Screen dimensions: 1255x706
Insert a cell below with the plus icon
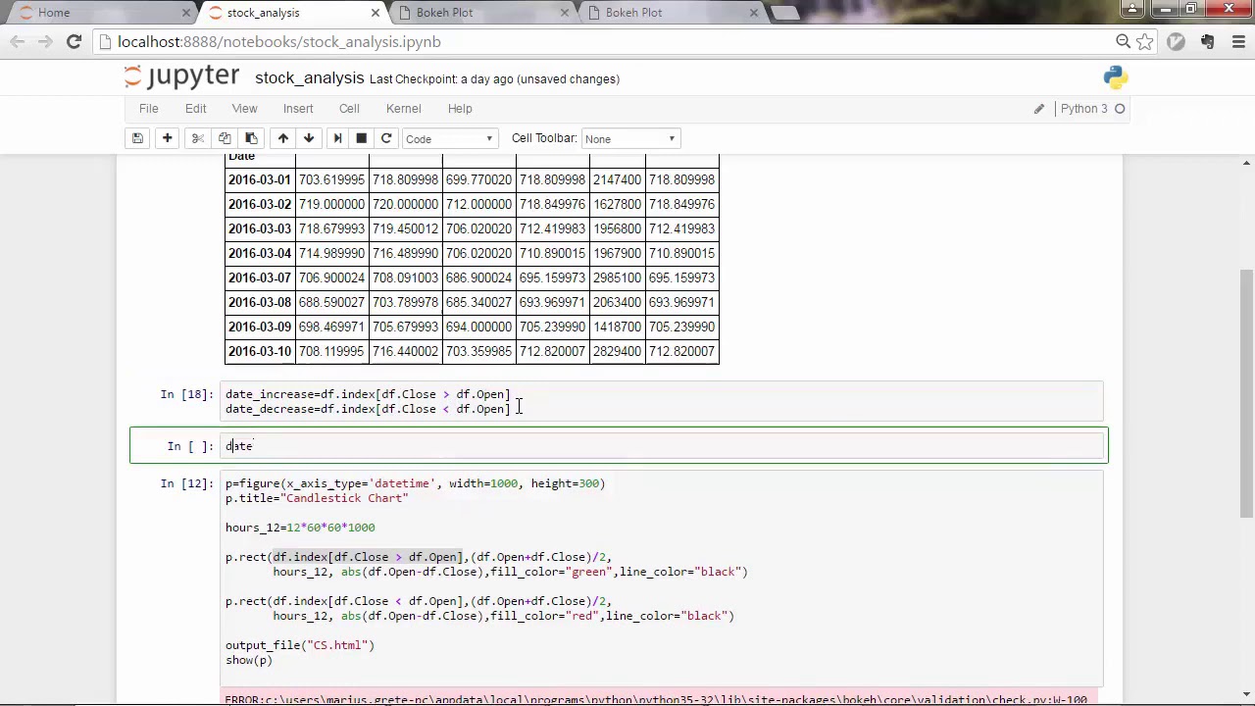[167, 138]
